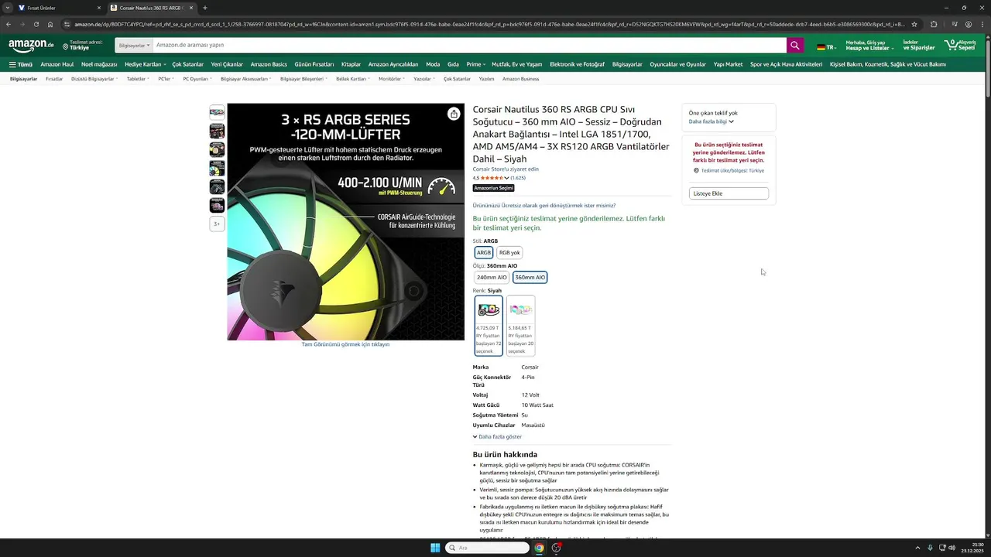Click Tam Görünümü görmek için tıklayın
This screenshot has height=557, width=991.
tap(345, 344)
